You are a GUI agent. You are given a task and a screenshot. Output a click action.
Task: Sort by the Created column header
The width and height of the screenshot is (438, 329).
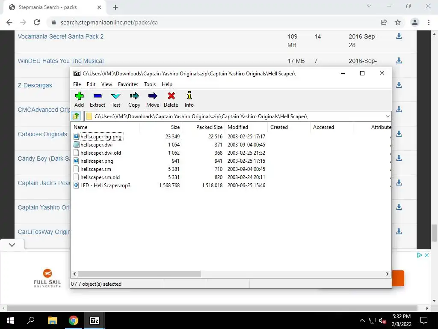pos(289,127)
